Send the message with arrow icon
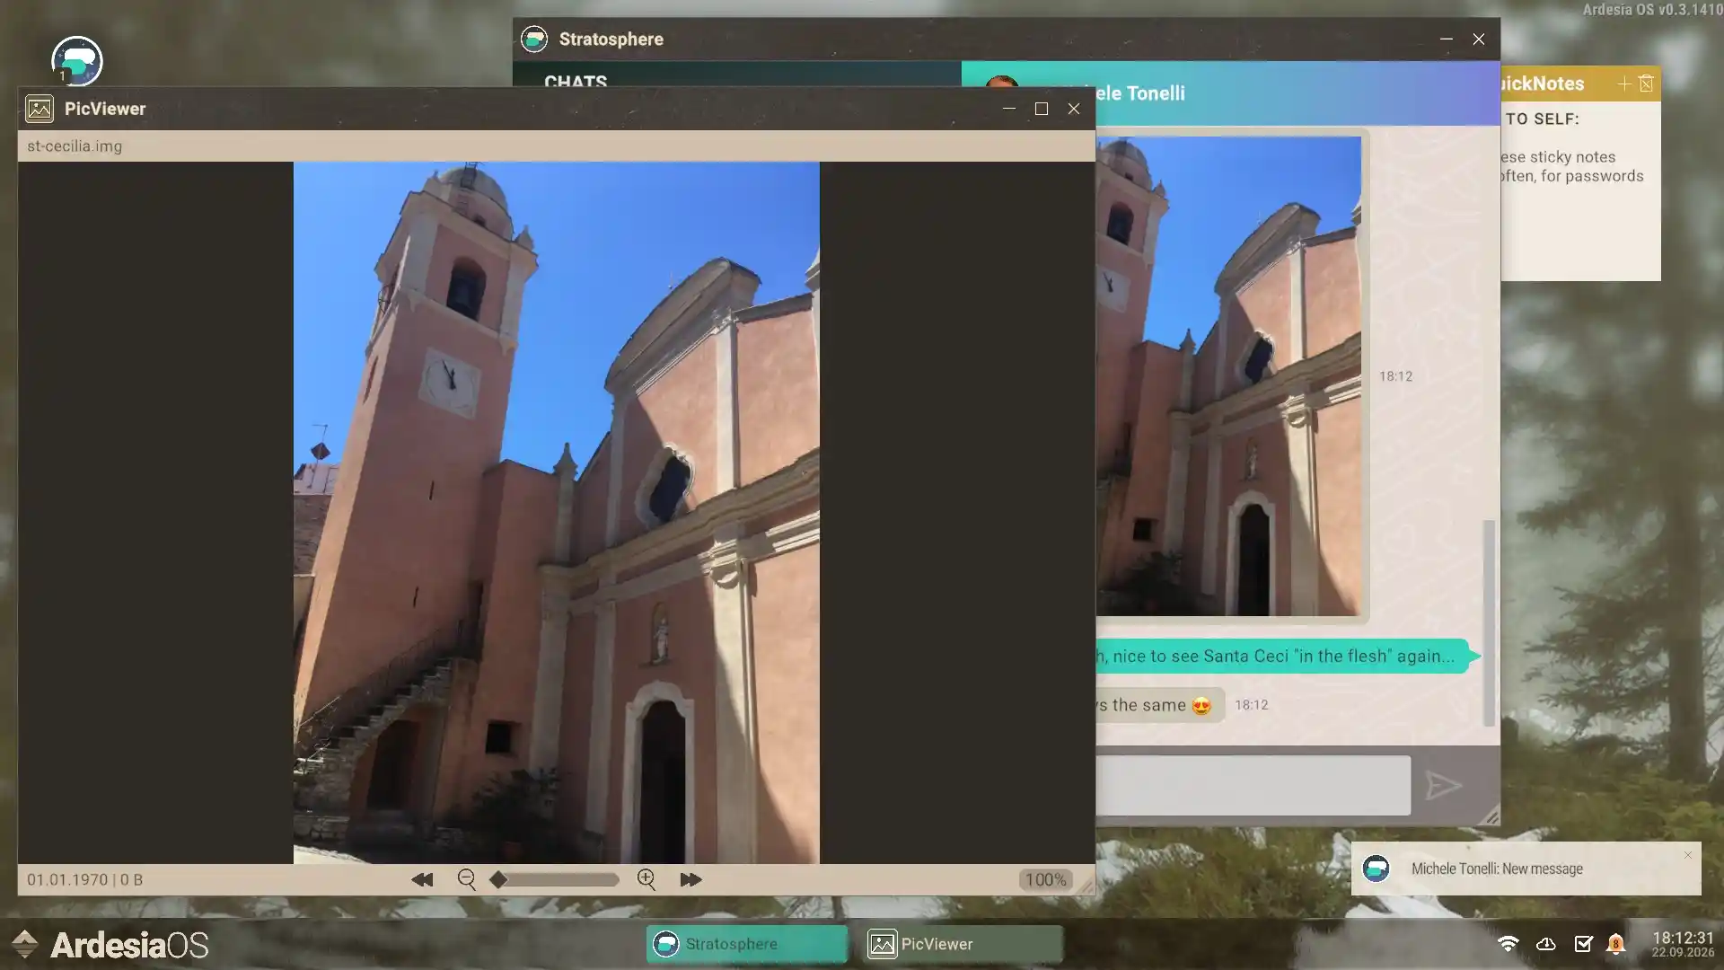 pos(1443,786)
